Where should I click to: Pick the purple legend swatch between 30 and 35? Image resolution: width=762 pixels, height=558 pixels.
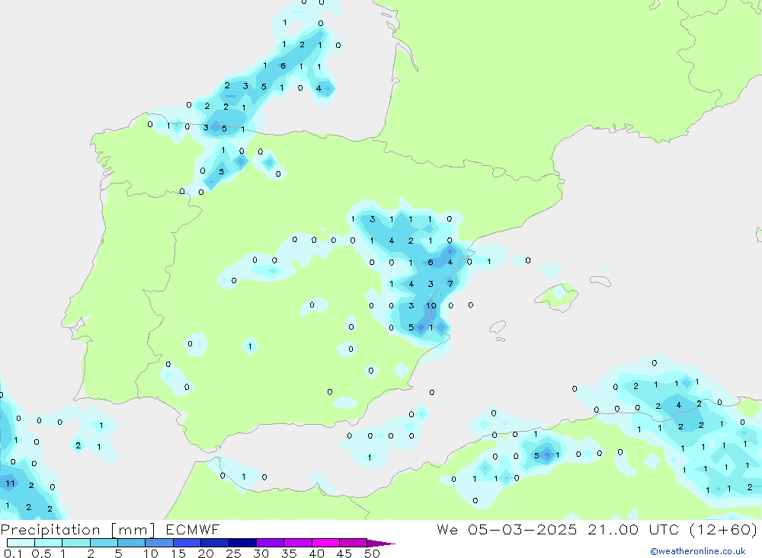[271, 543]
